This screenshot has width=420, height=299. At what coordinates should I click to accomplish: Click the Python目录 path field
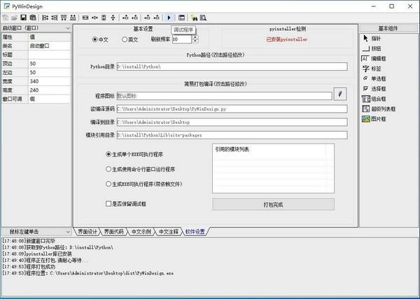coord(232,67)
